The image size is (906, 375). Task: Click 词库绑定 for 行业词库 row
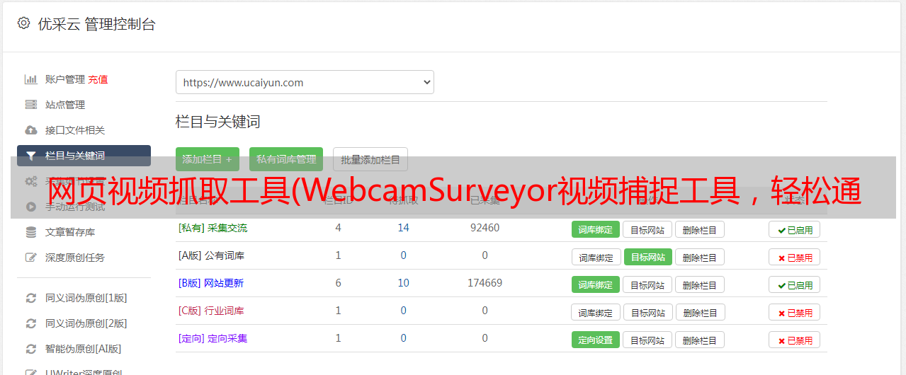(596, 312)
